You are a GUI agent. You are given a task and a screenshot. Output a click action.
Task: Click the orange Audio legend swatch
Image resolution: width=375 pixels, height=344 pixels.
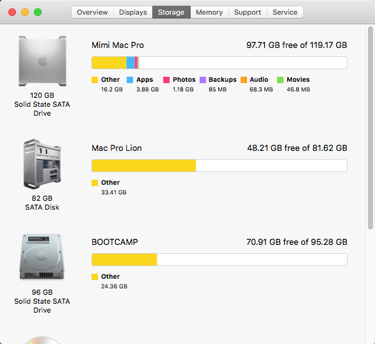point(244,80)
